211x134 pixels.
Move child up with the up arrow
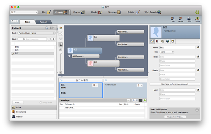click(x=134, y=100)
